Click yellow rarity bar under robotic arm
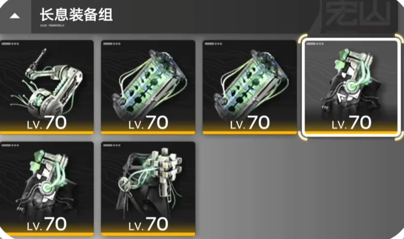The height and width of the screenshot is (239, 404). point(47,133)
